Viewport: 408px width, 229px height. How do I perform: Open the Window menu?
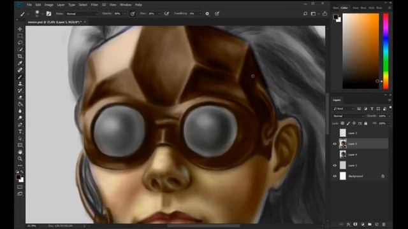tap(126, 4)
